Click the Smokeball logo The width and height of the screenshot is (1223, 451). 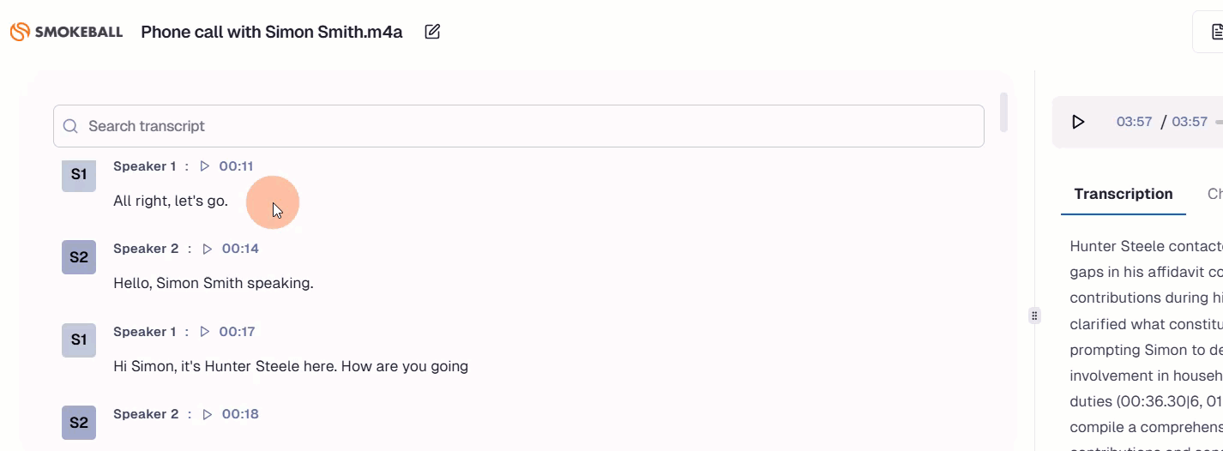(66, 32)
